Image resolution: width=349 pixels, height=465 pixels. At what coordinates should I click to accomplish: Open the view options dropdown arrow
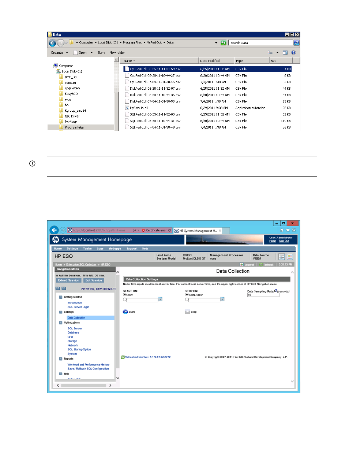point(277,53)
